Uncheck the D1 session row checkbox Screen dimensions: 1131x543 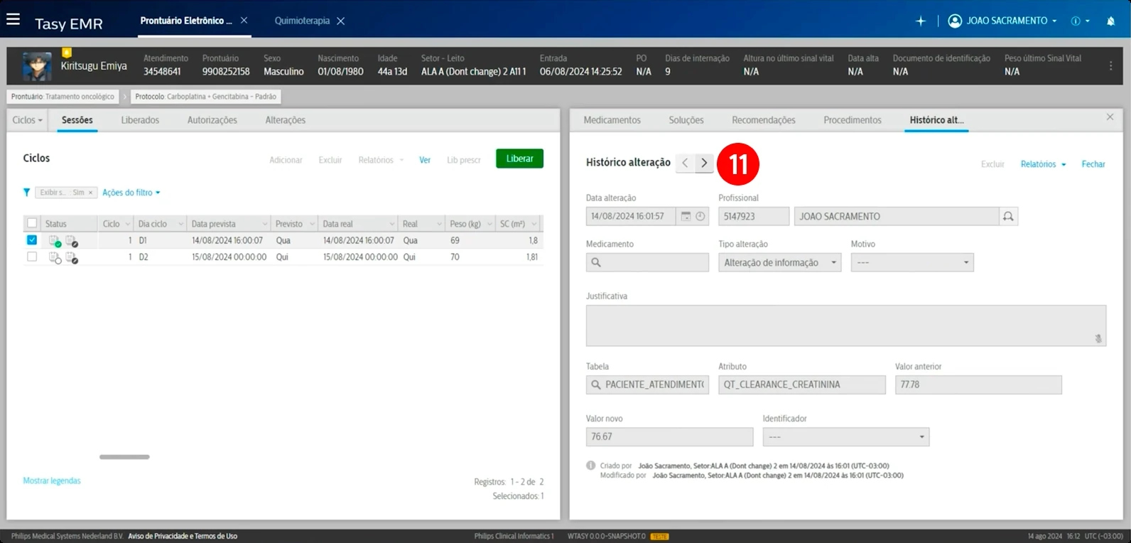(x=32, y=240)
